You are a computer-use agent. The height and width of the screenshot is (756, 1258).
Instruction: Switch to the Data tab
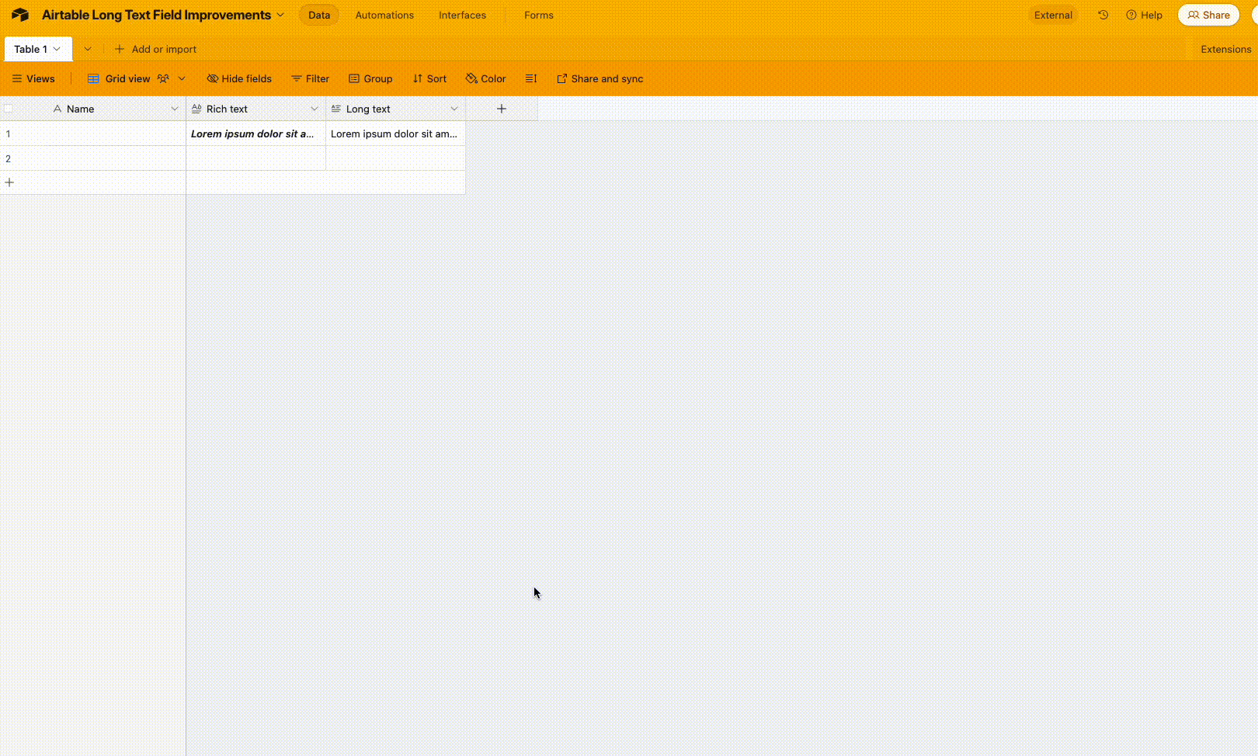click(319, 15)
